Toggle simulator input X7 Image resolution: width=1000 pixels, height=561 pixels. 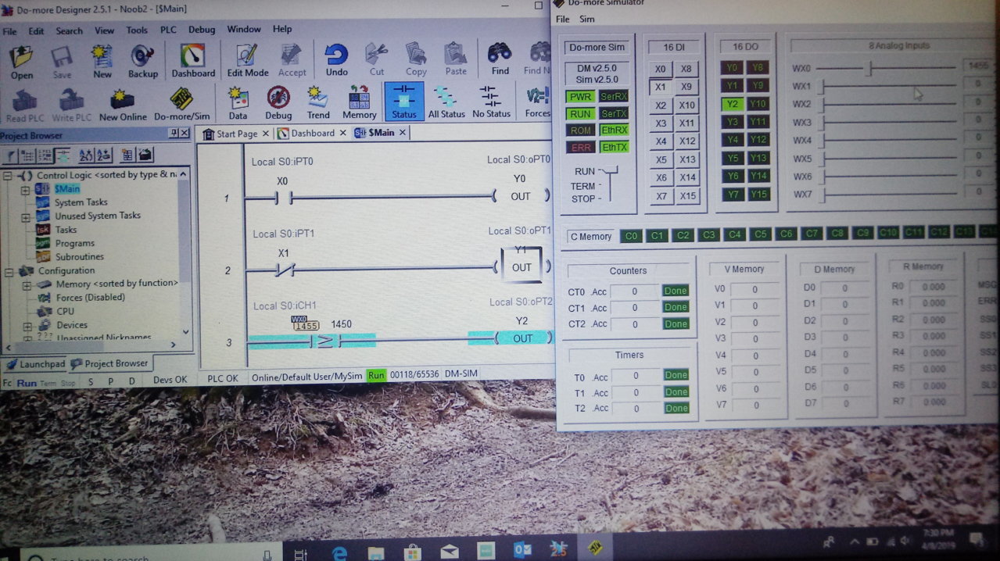(x=661, y=196)
